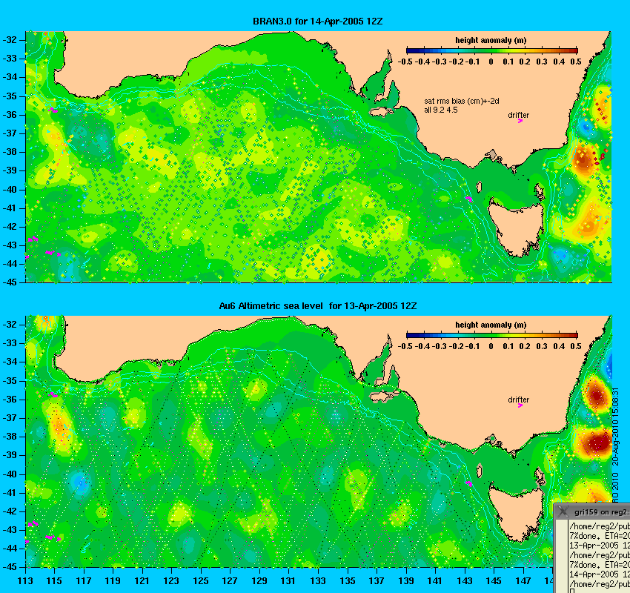Click the magenta drifter marker under the BRAN3.0 drifter label
Screen dimensions: 630x593
pos(520,121)
